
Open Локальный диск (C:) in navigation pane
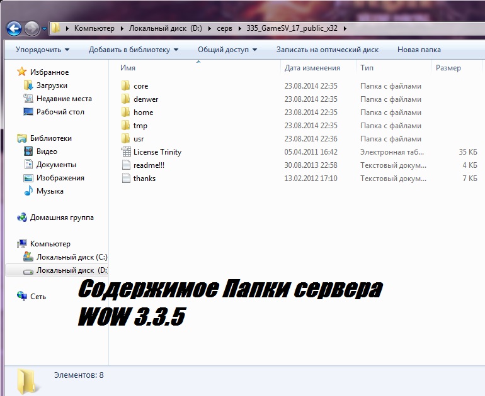click(x=72, y=257)
